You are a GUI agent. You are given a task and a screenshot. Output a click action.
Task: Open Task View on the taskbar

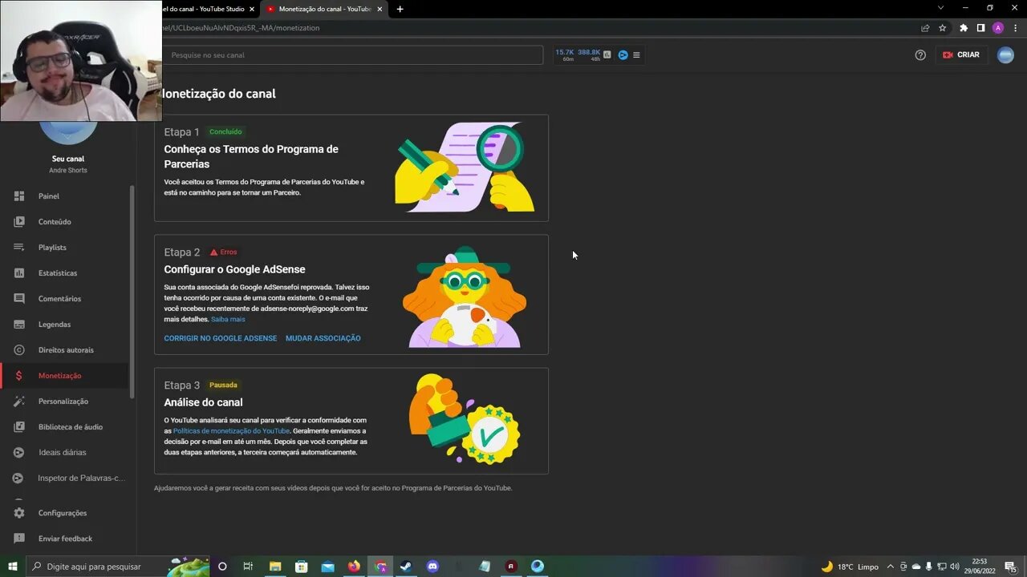pos(248,567)
